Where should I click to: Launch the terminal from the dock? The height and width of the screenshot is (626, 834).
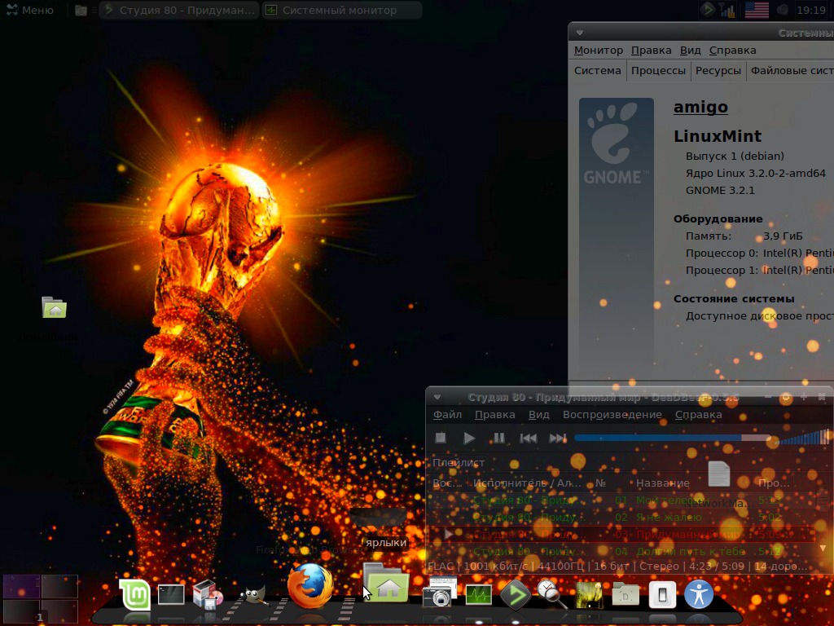click(171, 594)
